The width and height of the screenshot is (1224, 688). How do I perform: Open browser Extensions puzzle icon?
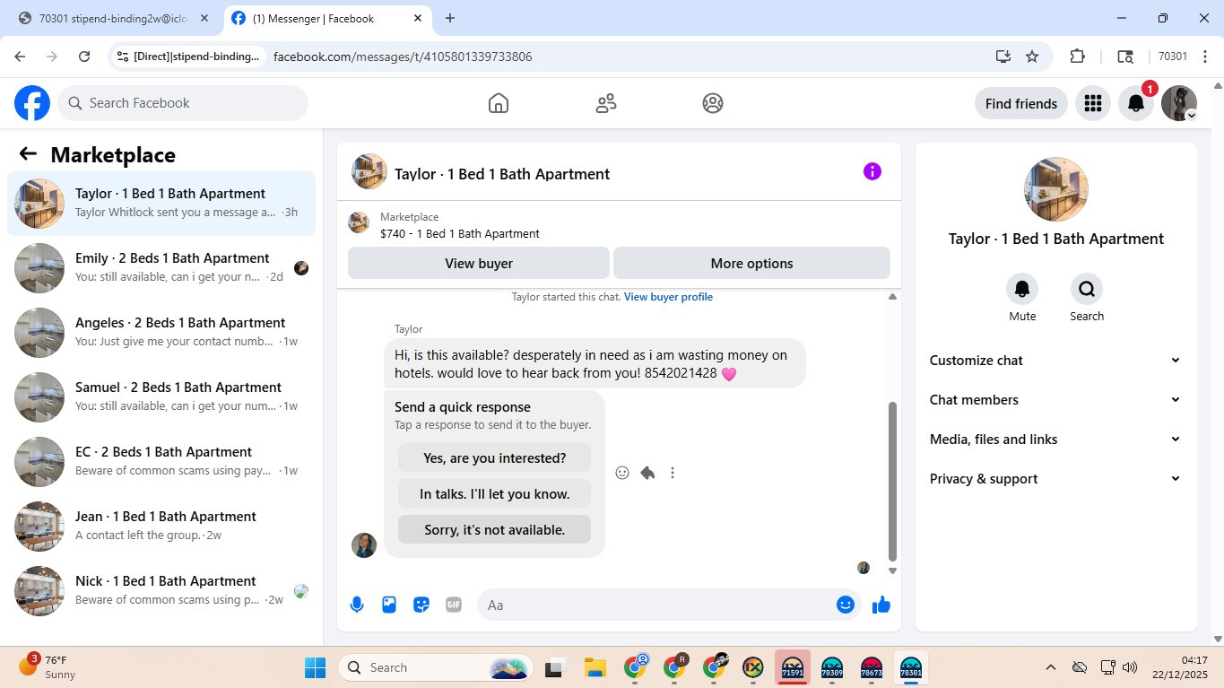[x=1078, y=57]
